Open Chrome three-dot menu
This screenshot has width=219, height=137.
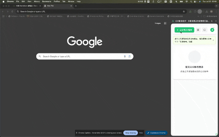click(x=216, y=11)
